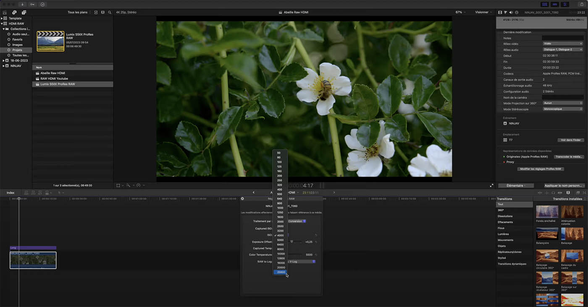Choose ISO 100 from the menu
Viewport: 588px width, 307px height.
tap(280, 162)
